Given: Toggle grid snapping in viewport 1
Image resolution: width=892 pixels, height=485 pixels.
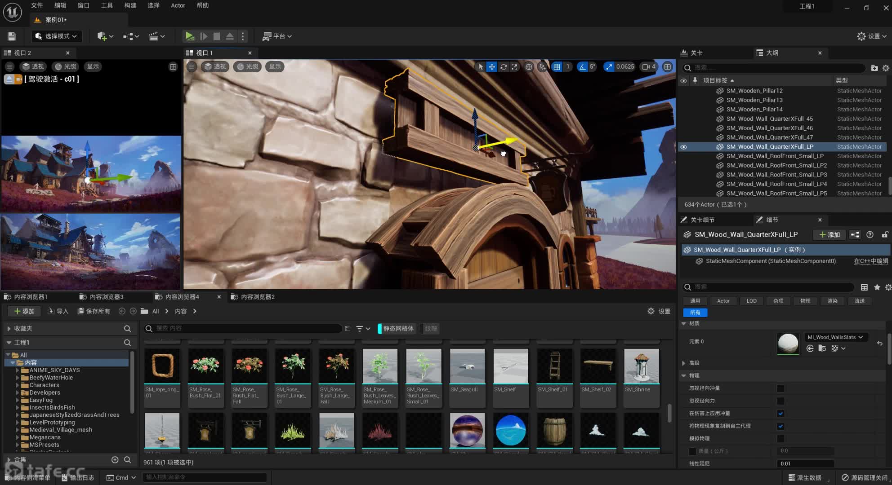Looking at the screenshot, I should pos(557,67).
